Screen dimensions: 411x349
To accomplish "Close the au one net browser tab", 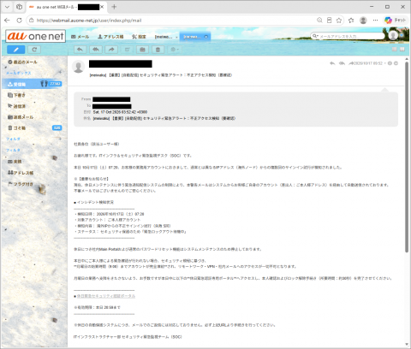I will tap(102, 7).
